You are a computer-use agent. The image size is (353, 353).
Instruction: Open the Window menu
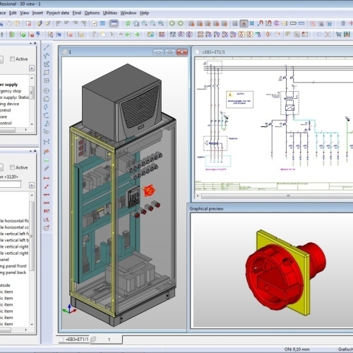pos(128,13)
